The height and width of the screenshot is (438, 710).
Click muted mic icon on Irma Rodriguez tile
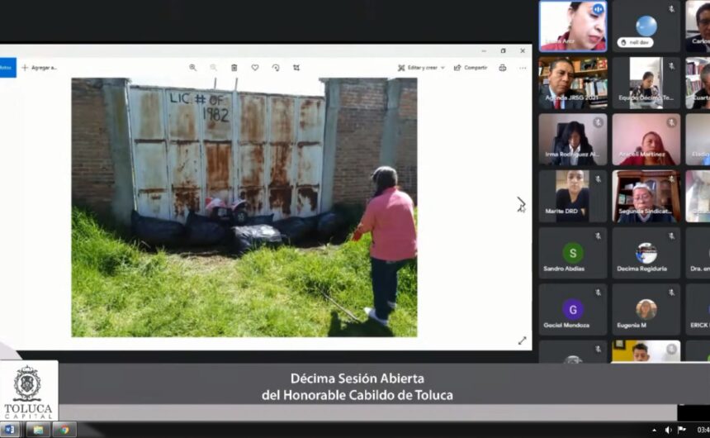599,122
